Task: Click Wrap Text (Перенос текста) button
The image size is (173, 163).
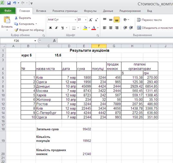Action: pyautogui.click(x=149, y=20)
